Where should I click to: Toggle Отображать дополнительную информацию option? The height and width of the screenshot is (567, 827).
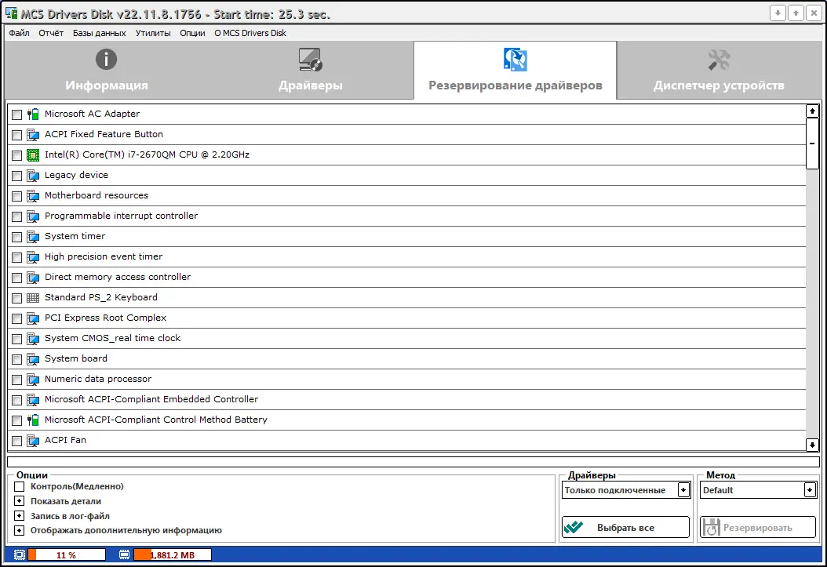click(x=20, y=530)
